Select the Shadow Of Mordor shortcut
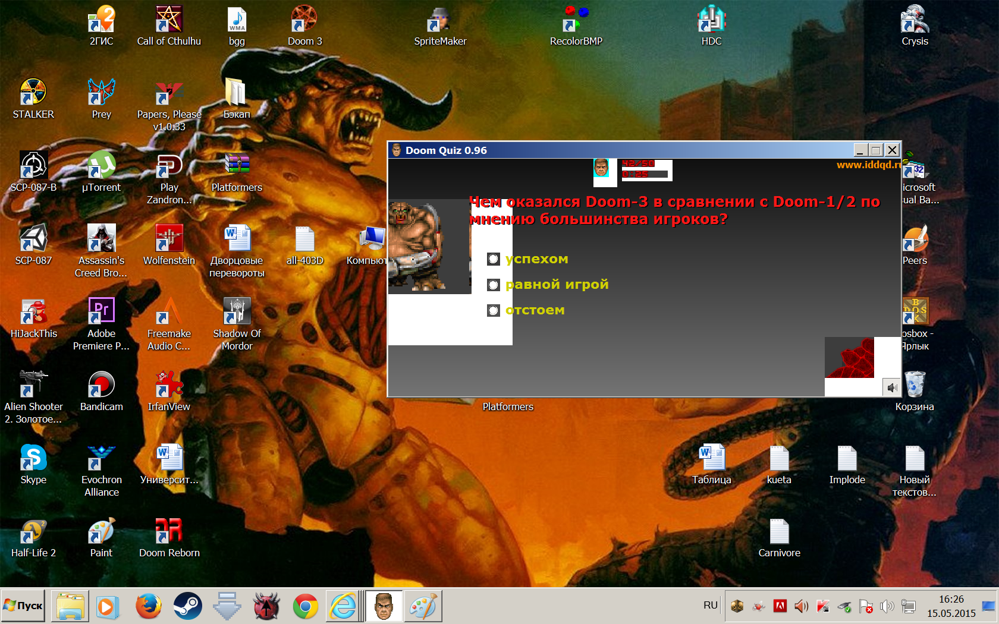 237,324
